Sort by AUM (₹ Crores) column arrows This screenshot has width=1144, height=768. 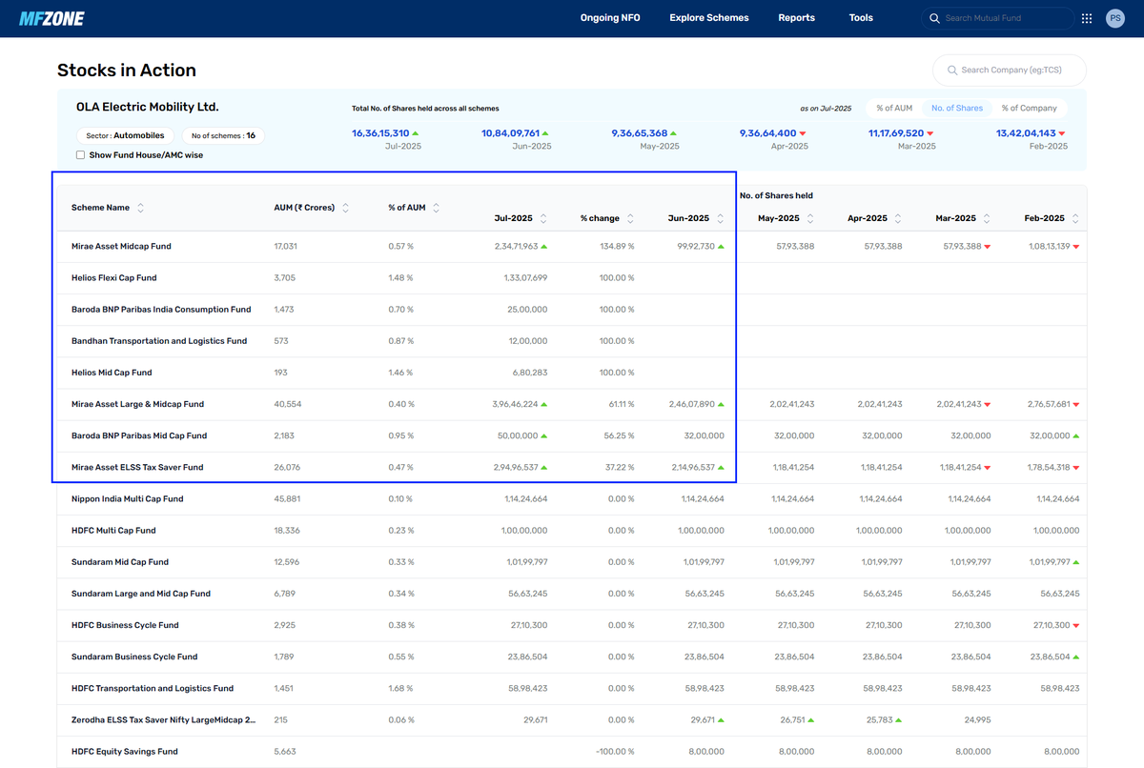point(345,208)
